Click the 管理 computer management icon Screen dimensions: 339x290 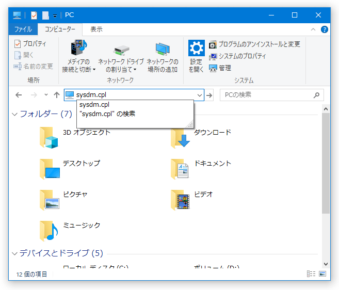[x=213, y=68]
